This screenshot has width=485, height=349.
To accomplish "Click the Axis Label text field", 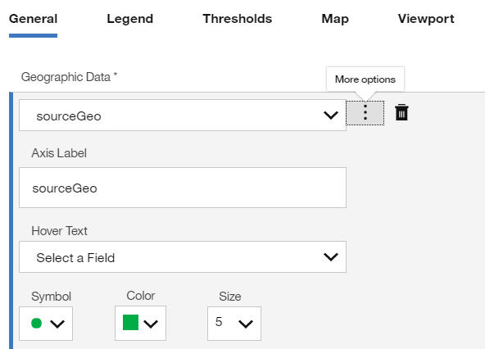I will 183,188.
